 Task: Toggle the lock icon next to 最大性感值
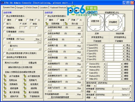[25, 92]
